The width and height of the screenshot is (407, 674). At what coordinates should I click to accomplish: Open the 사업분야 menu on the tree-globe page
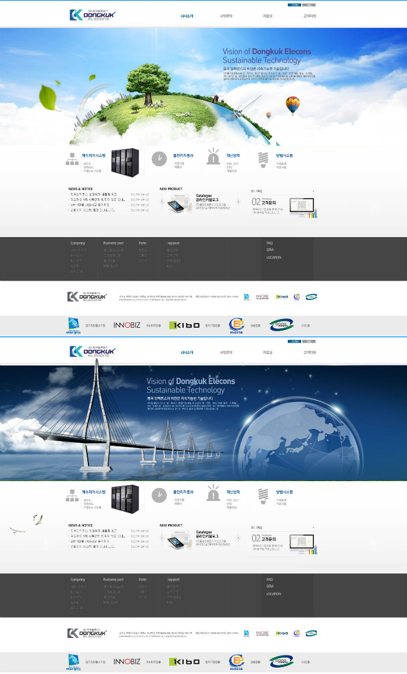click(226, 16)
